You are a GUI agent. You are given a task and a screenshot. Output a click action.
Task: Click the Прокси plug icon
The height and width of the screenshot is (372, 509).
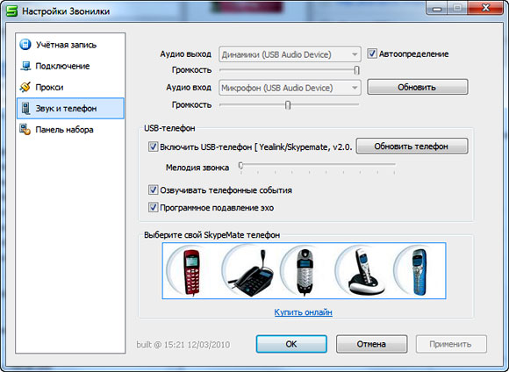25,87
